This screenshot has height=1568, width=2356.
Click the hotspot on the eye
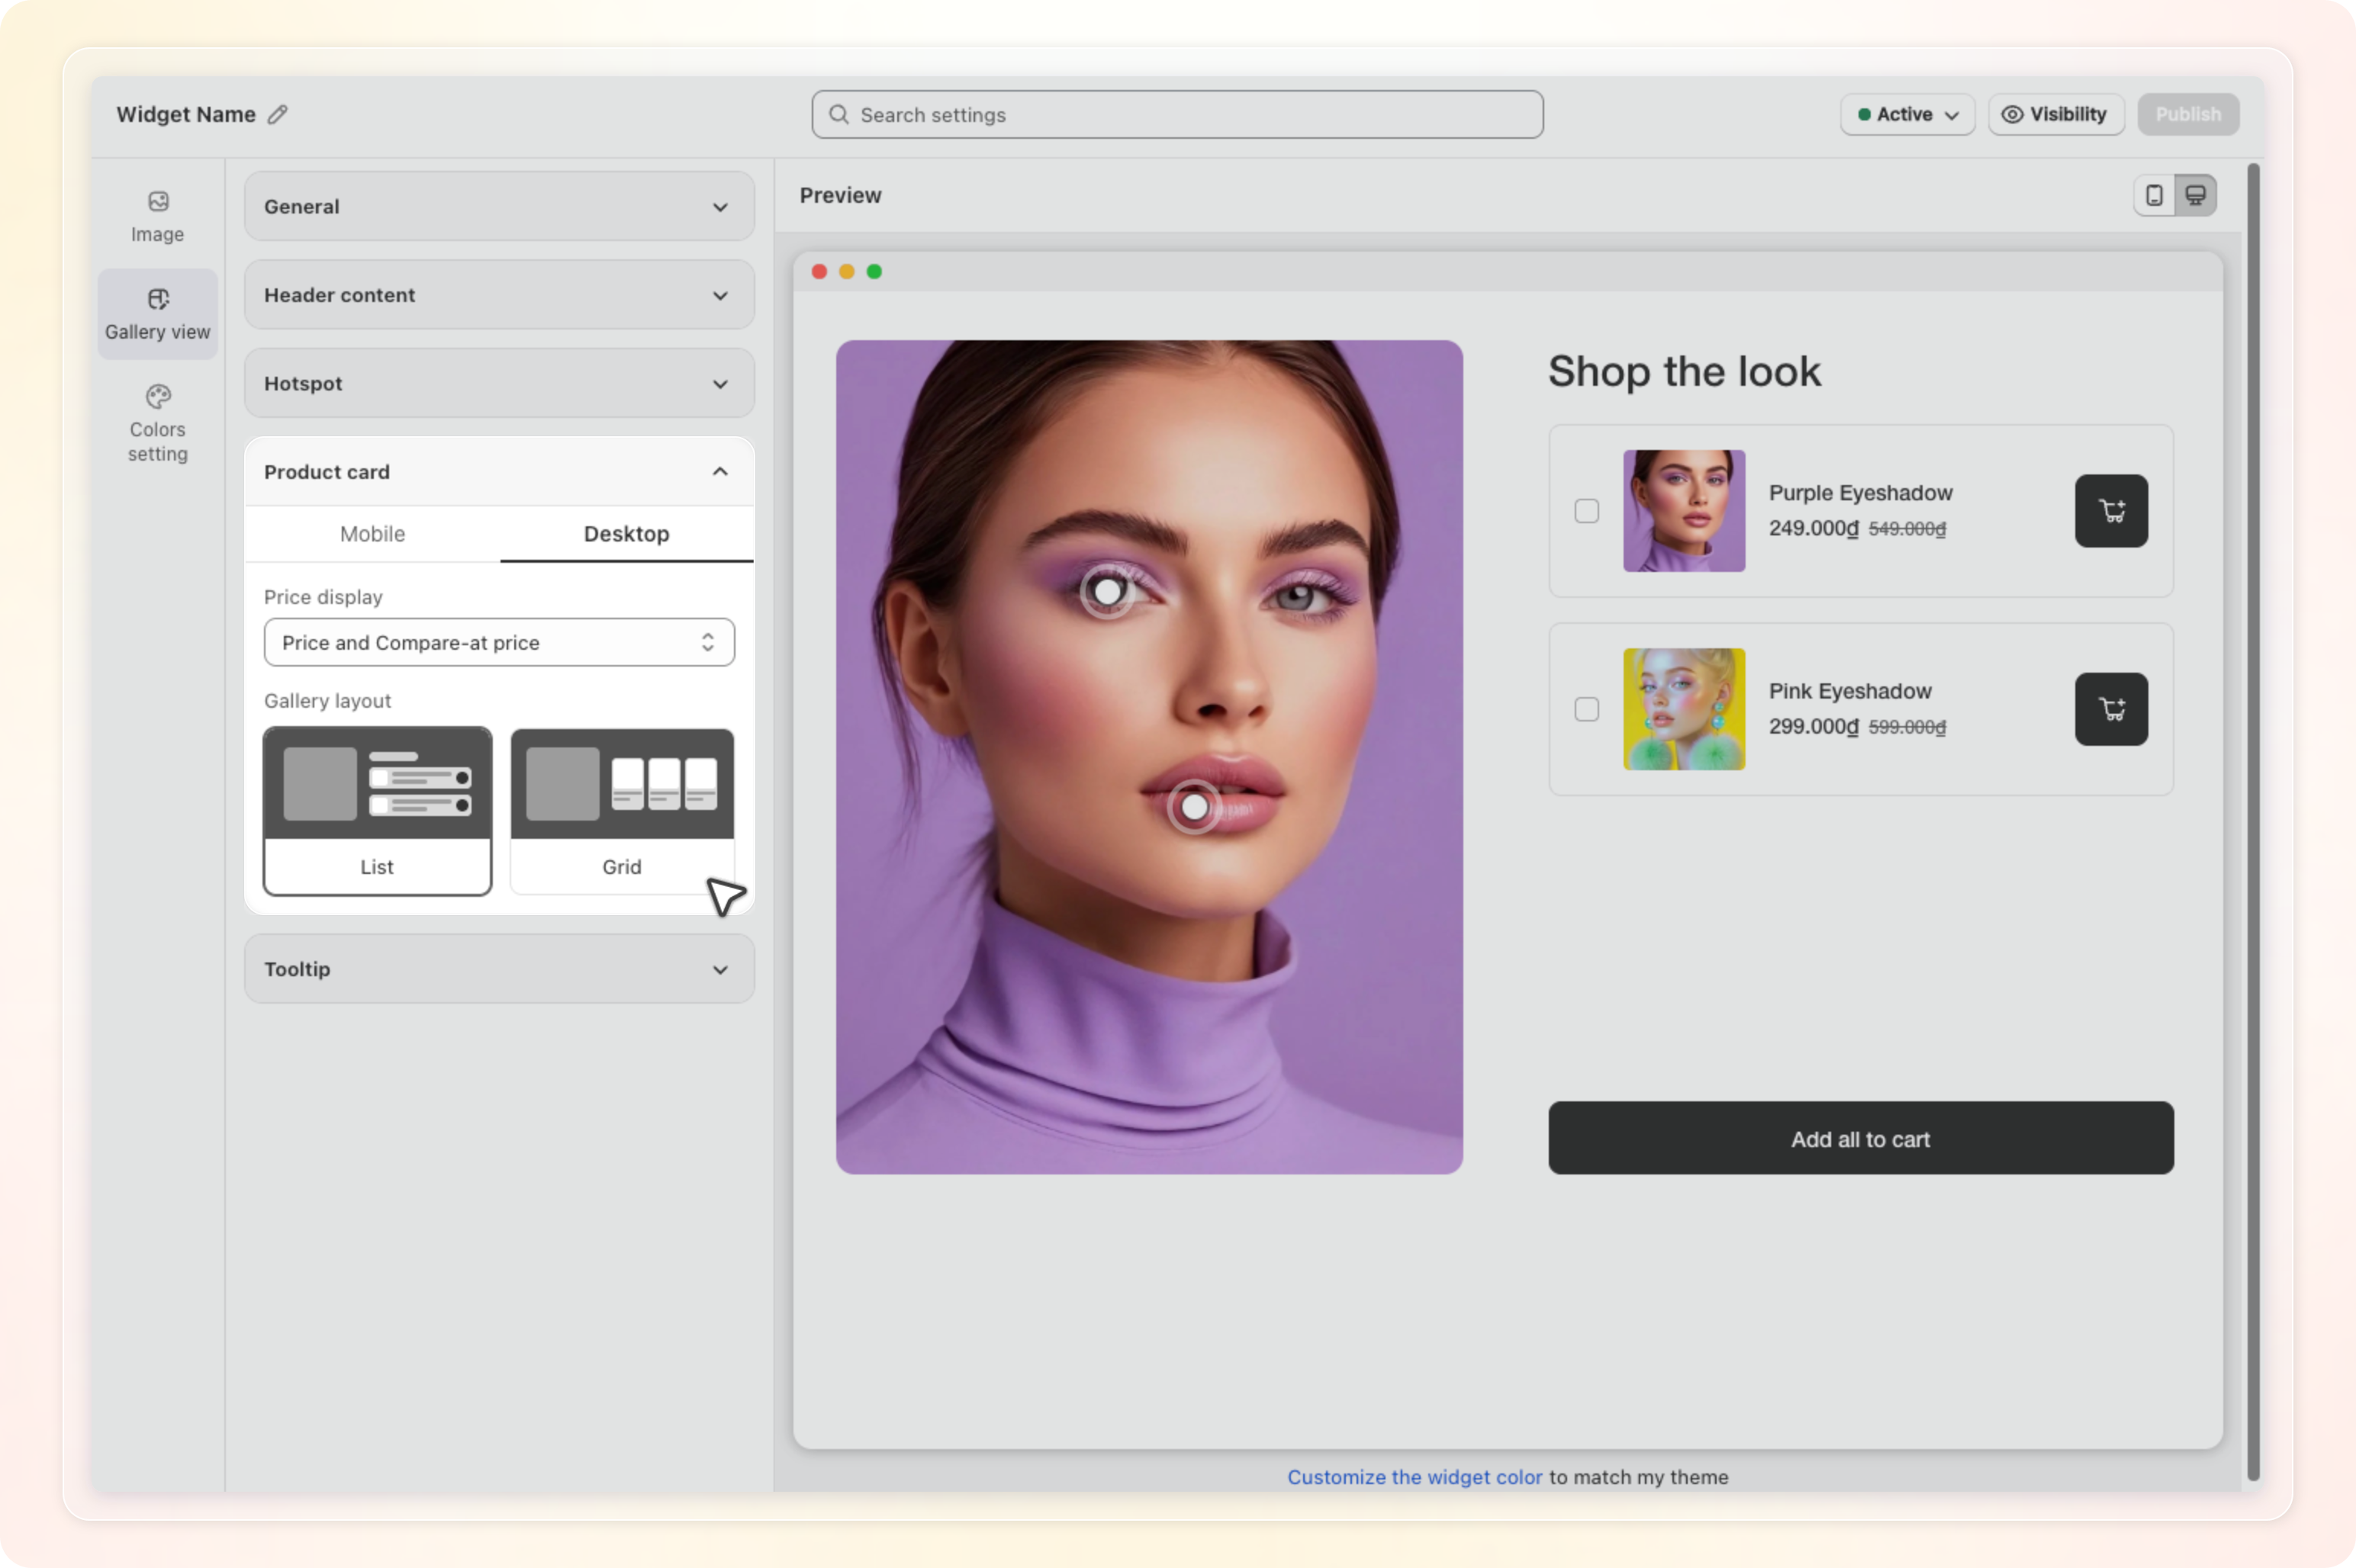[x=1108, y=591]
